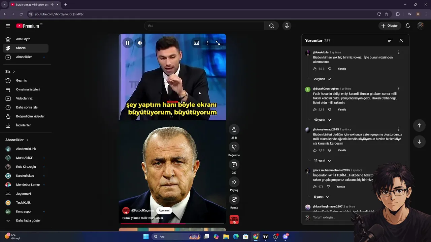Dislike the Short using Beğenme button

(234, 147)
